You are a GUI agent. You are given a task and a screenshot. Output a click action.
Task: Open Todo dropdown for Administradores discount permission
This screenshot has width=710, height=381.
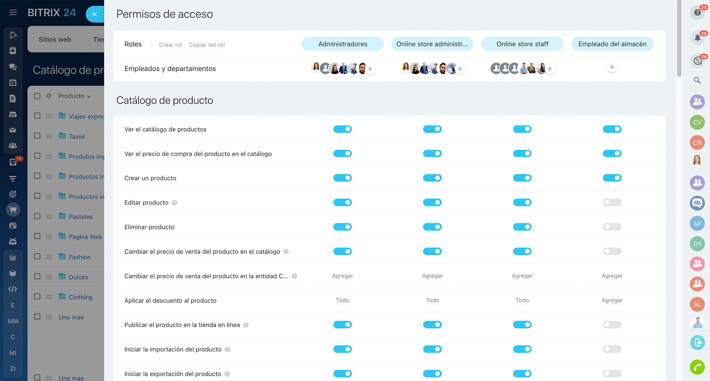click(x=342, y=300)
